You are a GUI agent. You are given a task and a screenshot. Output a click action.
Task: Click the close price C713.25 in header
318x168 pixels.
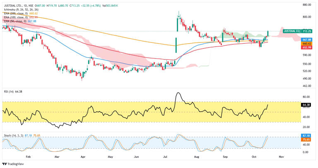[x=75, y=6]
